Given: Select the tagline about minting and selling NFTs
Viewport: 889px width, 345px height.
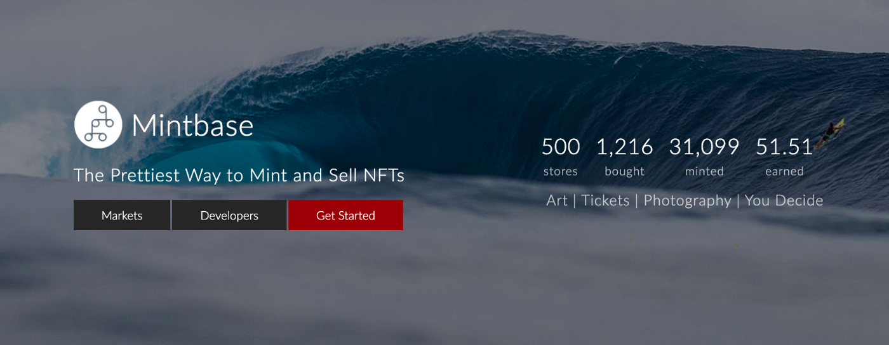Looking at the screenshot, I should pos(239,175).
